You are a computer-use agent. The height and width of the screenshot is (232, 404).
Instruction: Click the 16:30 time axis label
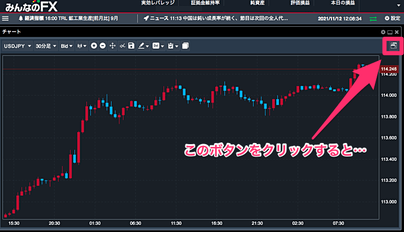point(217,223)
